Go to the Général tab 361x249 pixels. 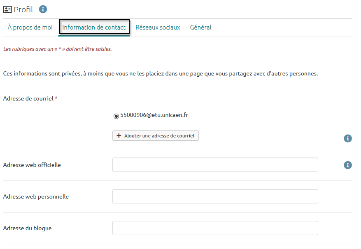[x=200, y=27]
